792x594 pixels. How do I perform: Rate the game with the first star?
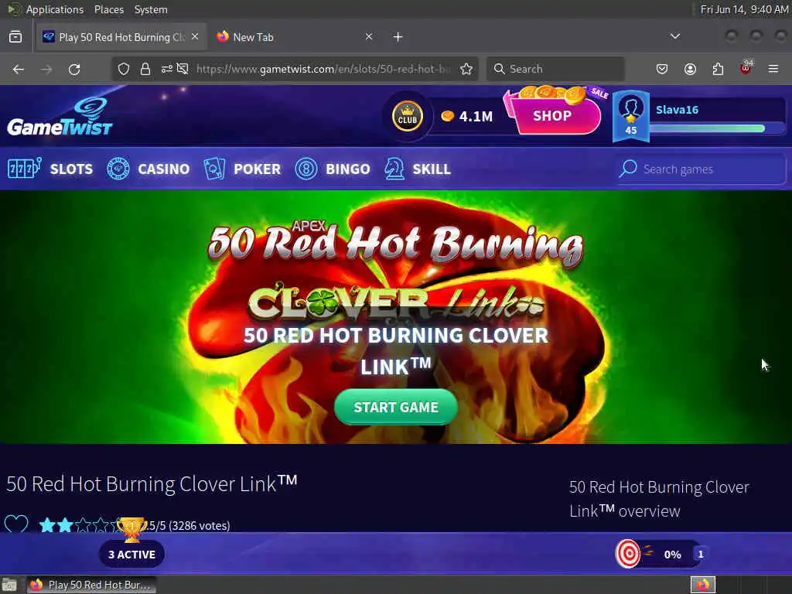tap(47, 525)
